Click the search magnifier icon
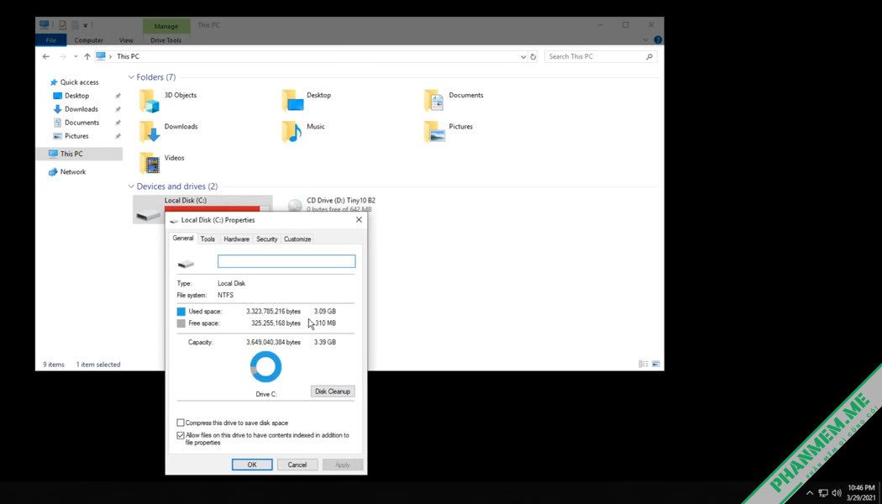 click(x=649, y=56)
